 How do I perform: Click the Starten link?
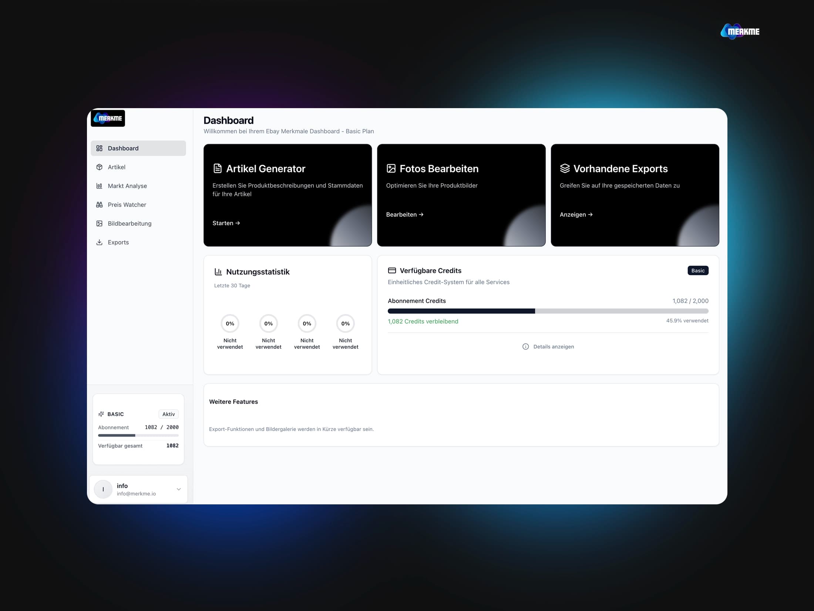click(x=226, y=223)
